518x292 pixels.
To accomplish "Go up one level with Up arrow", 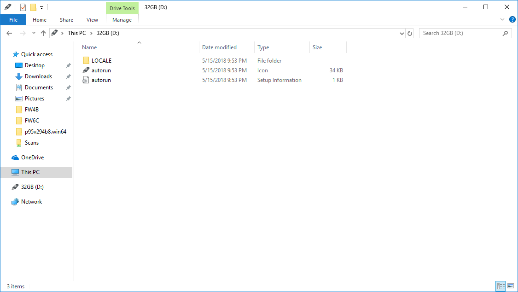I will (x=43, y=33).
